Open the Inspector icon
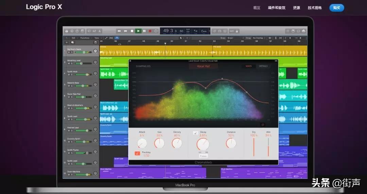367x194 pixels. coord(72,31)
